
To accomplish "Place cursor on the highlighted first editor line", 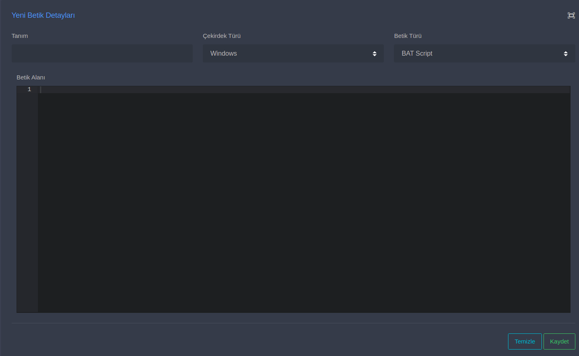I will pos(304,90).
